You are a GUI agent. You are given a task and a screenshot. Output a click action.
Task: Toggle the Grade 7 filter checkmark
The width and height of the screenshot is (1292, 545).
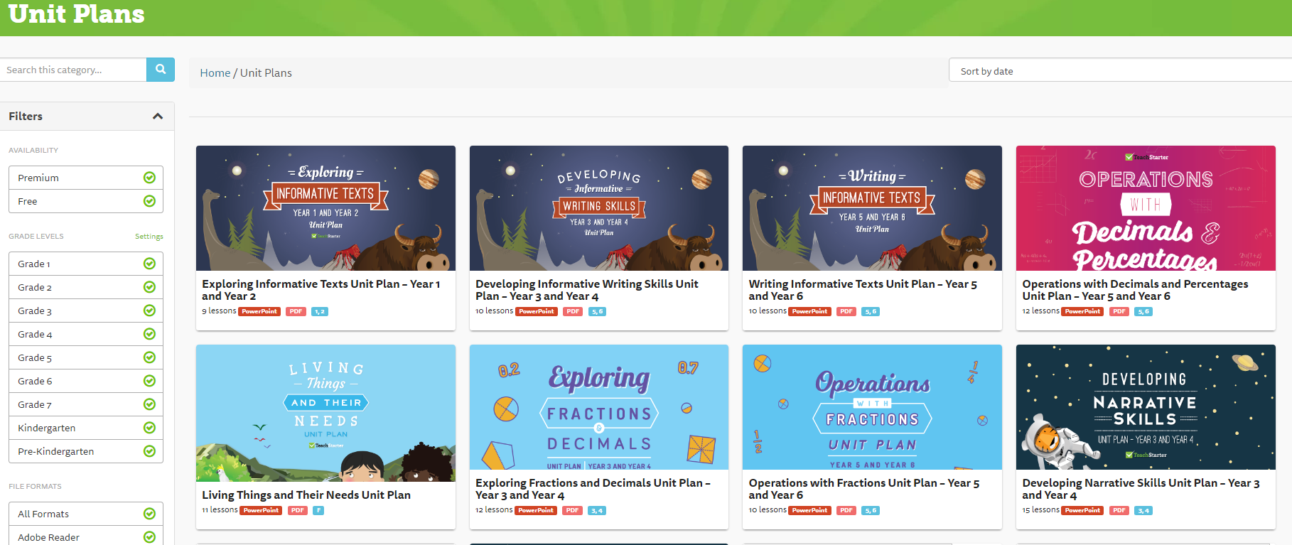[149, 404]
